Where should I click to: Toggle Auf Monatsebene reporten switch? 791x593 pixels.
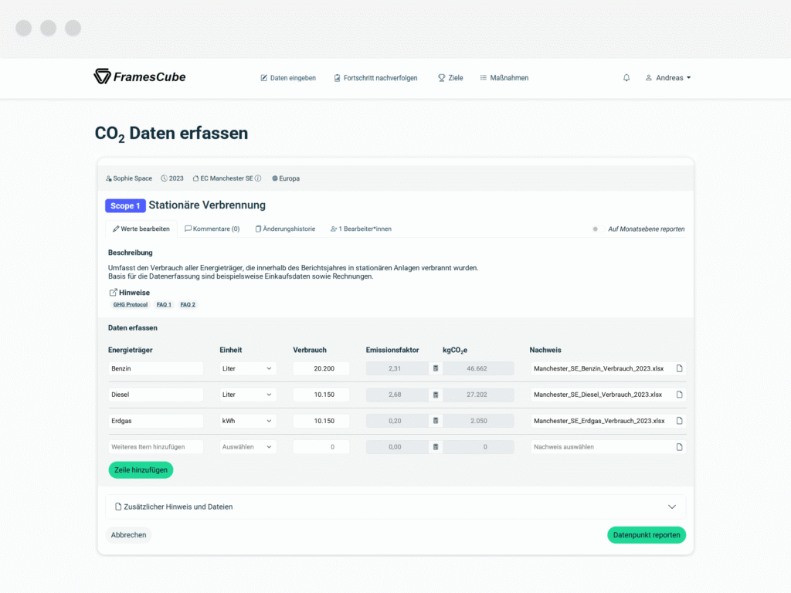pyautogui.click(x=598, y=229)
